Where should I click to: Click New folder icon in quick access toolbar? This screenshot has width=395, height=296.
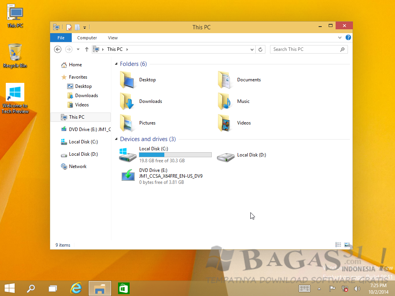pyautogui.click(x=77, y=27)
